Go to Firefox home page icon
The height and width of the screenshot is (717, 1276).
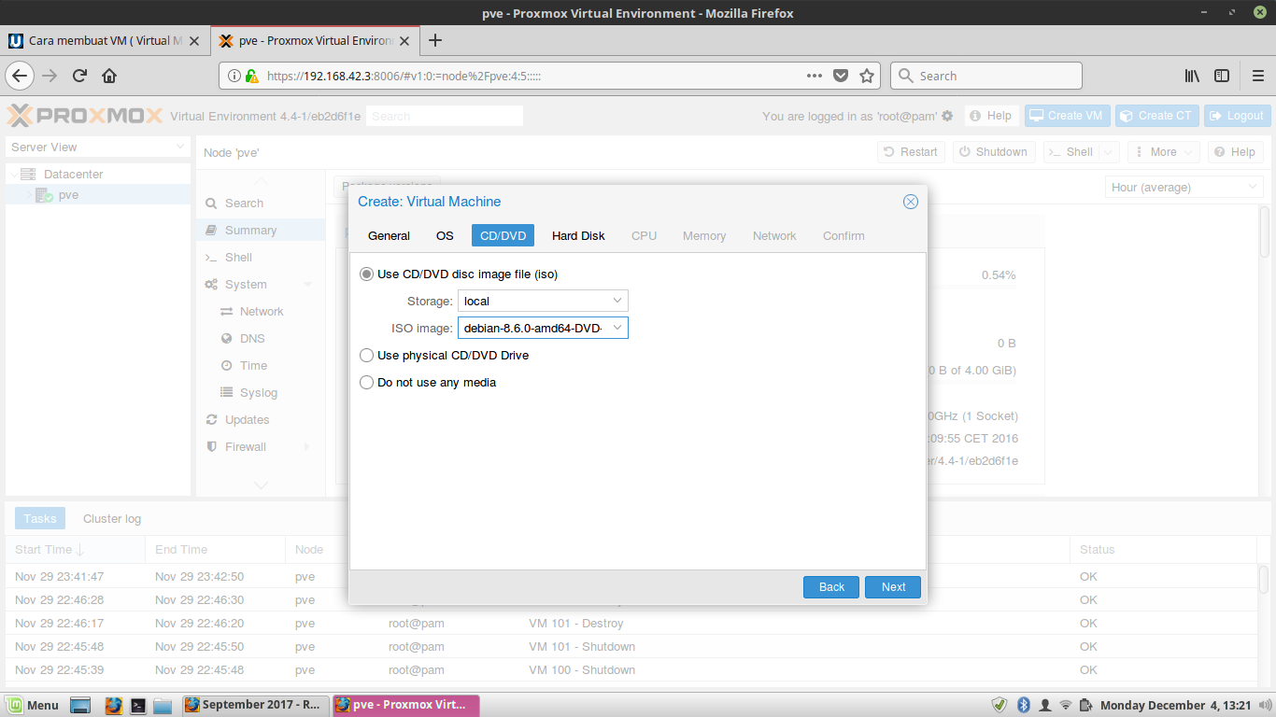(109, 76)
